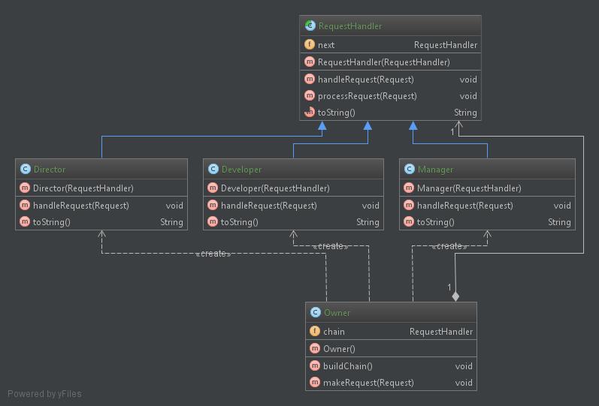Image resolution: width=599 pixels, height=406 pixels.
Task: Click «create» label pointing to Director
Action: (213, 254)
